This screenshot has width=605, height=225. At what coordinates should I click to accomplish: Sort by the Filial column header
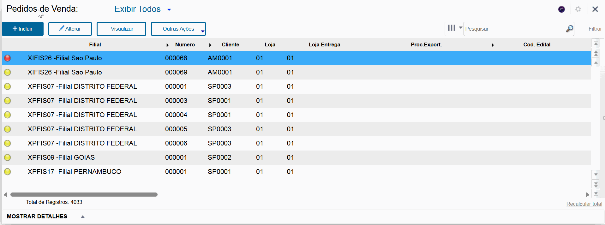click(x=95, y=44)
